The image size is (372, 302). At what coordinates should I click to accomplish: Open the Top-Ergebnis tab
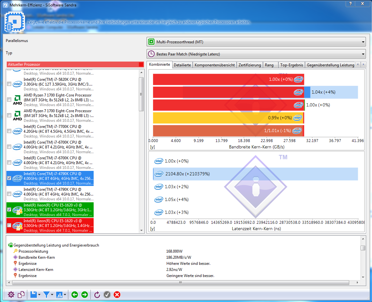point(292,65)
